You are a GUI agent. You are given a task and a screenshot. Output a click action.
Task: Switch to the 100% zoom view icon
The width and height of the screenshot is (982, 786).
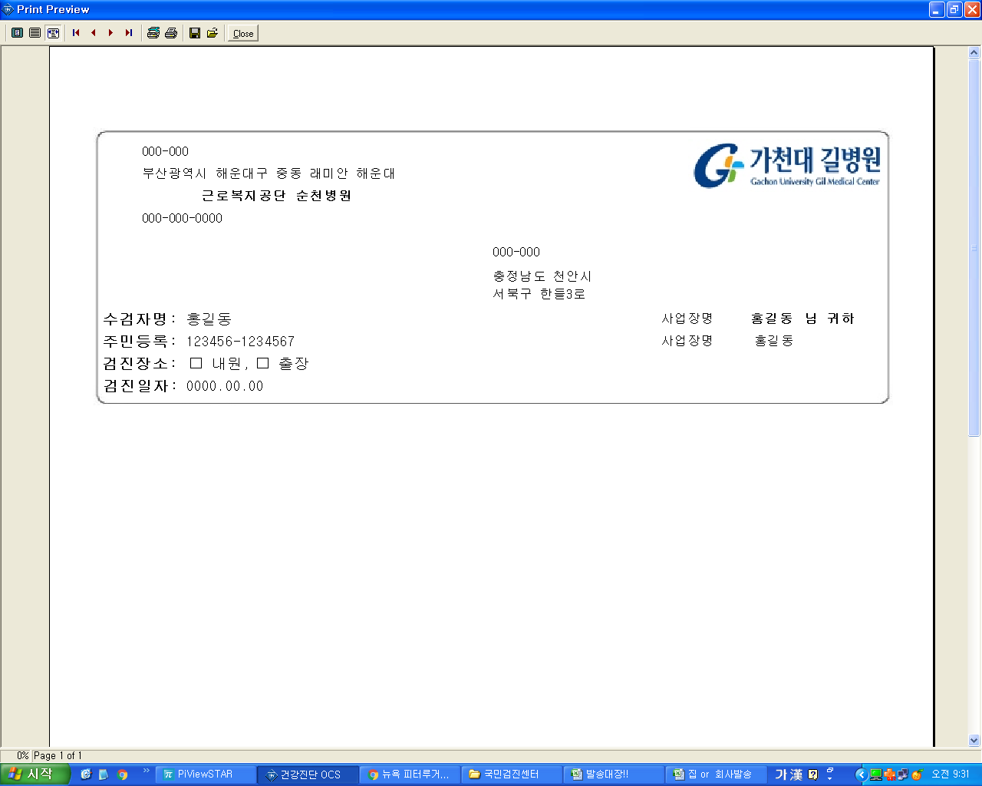[35, 33]
